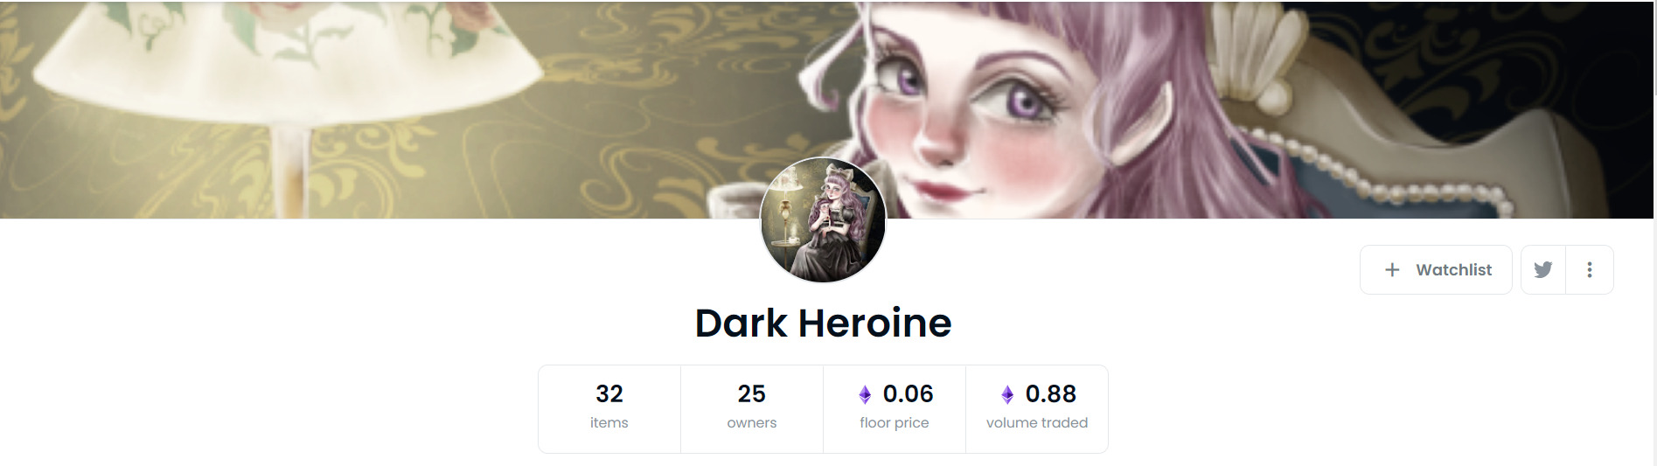Click the plus icon beside Watchlist

(1392, 270)
